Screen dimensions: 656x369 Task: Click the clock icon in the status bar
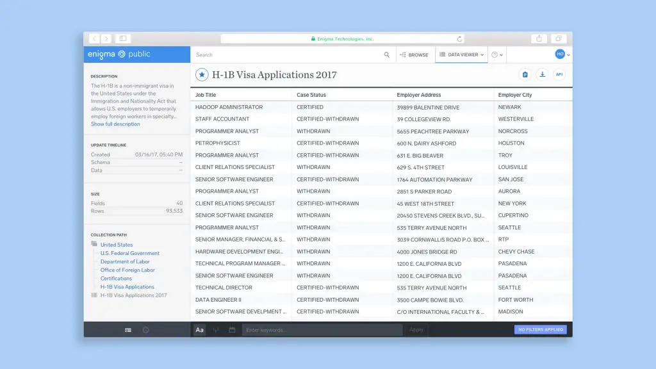pos(145,329)
